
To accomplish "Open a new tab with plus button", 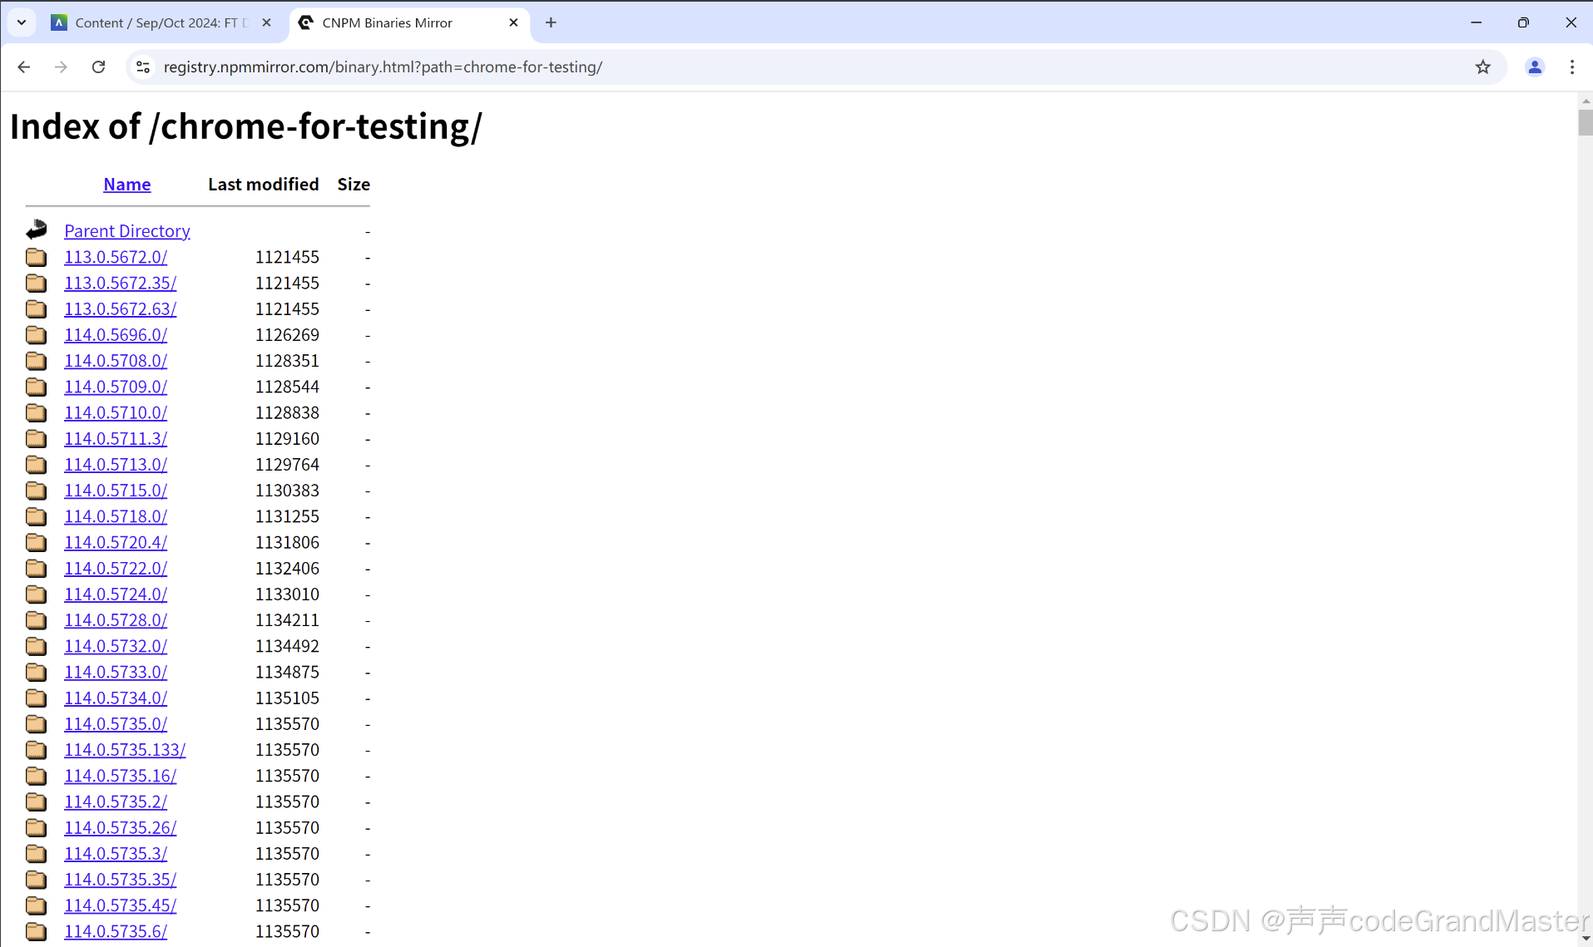I will (x=551, y=22).
